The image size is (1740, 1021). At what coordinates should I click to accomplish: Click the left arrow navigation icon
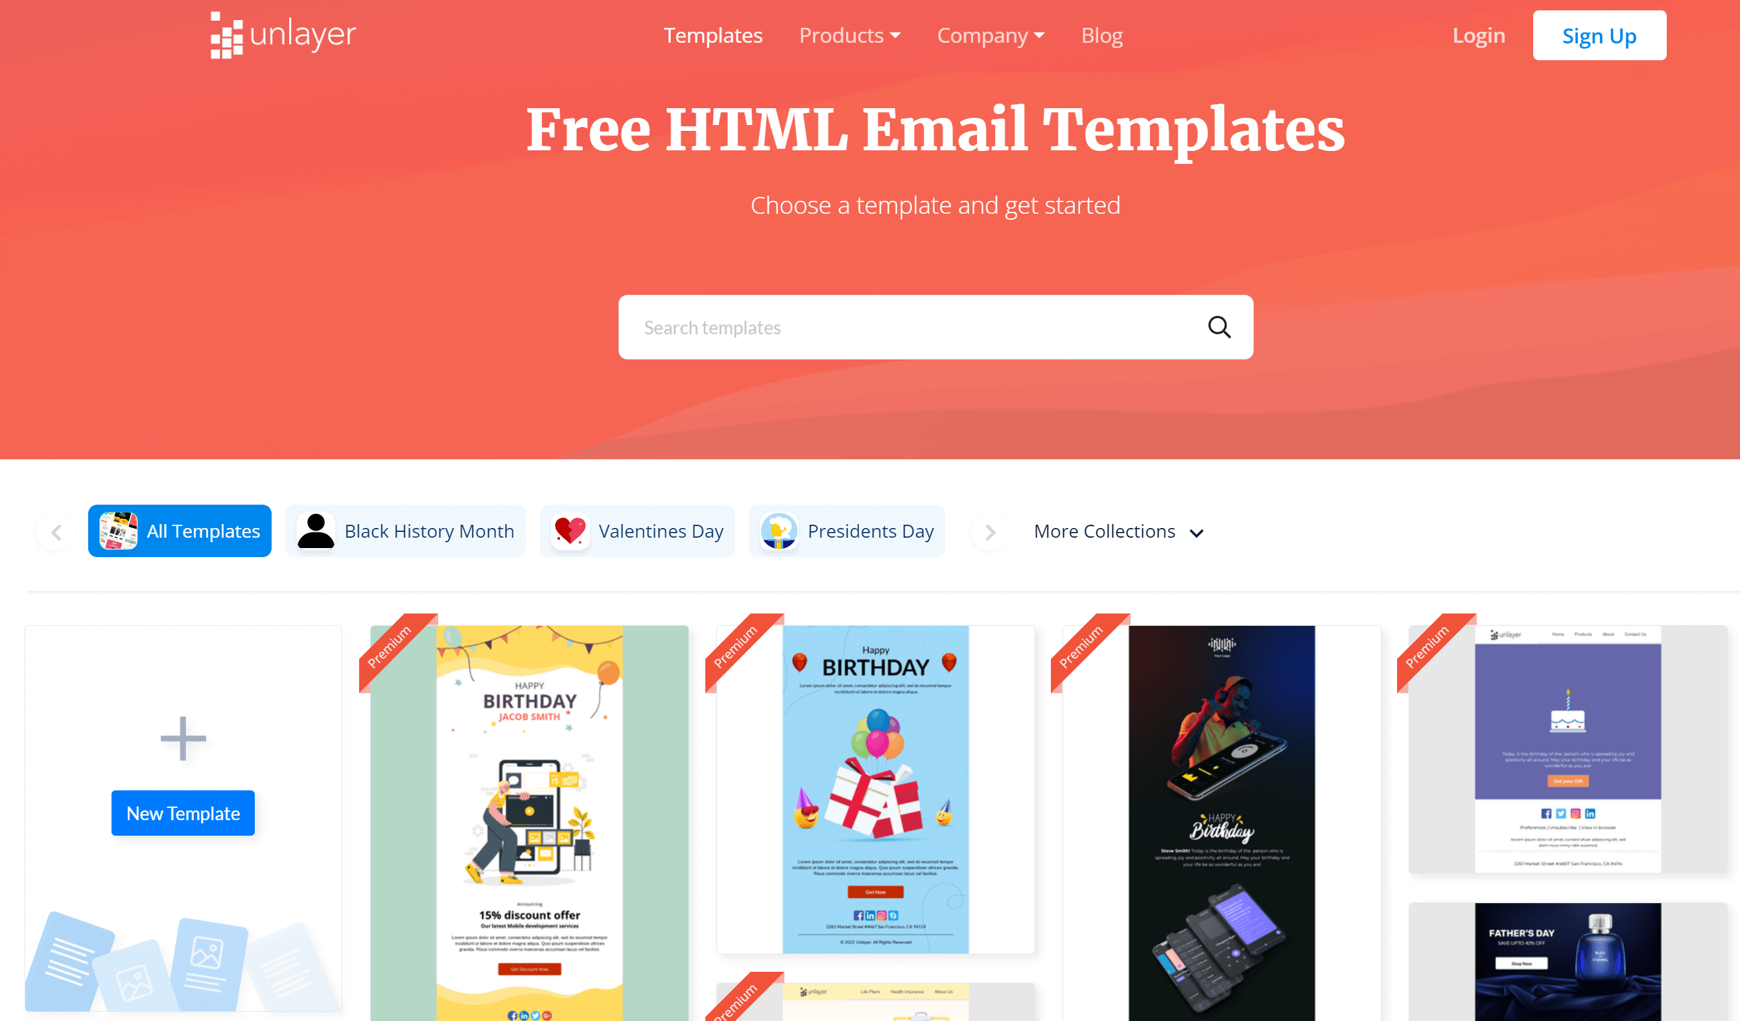click(x=56, y=531)
